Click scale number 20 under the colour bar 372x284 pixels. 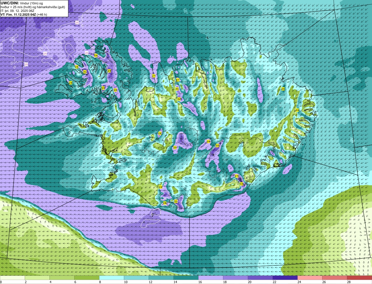249,282
